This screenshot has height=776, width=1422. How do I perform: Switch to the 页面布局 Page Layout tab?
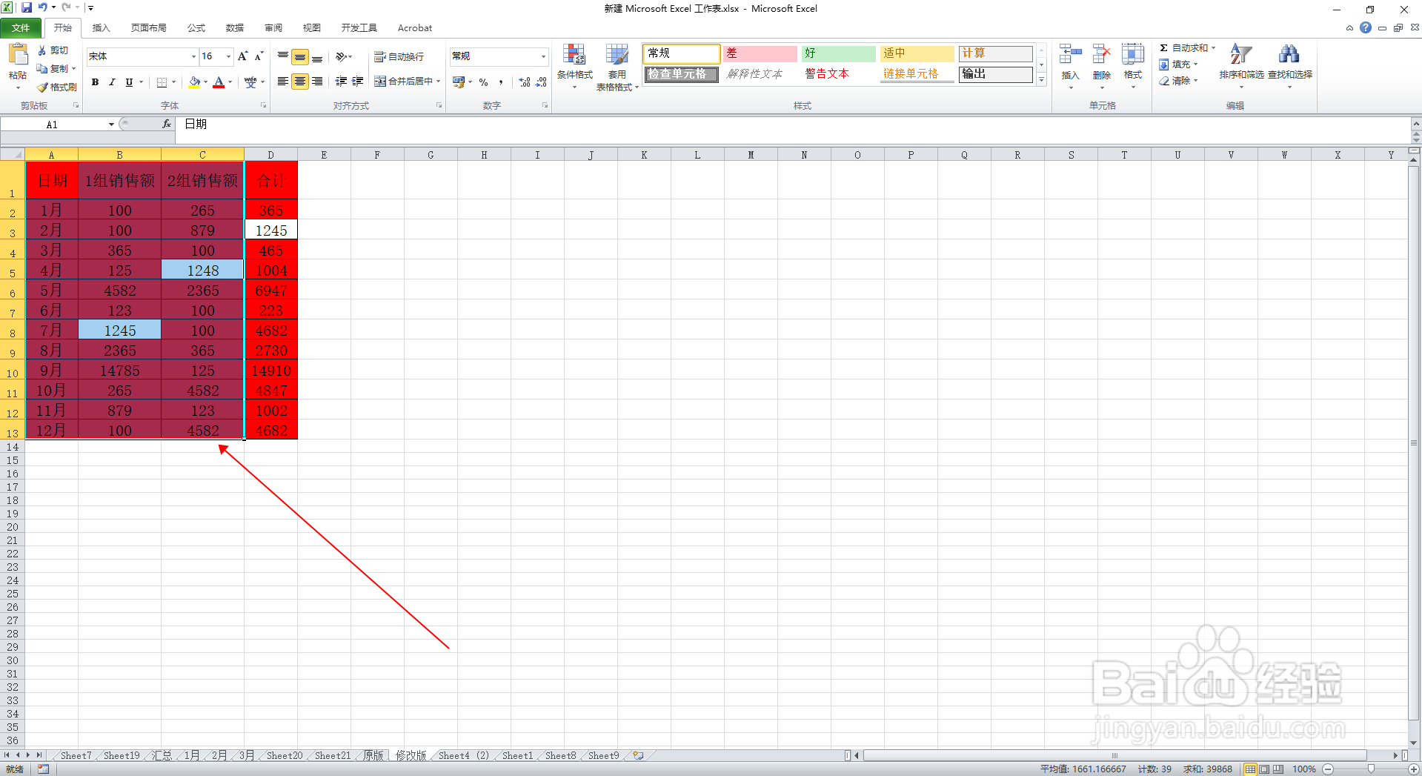[x=149, y=28]
